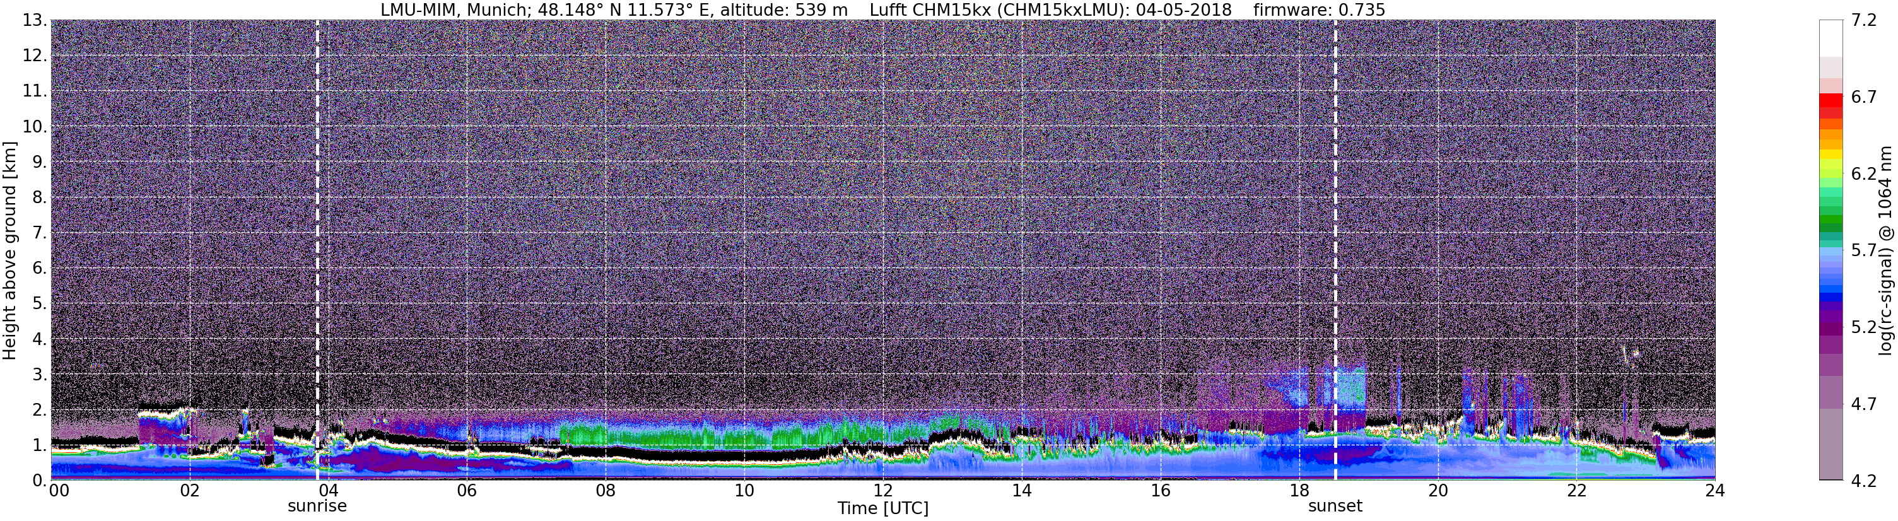The width and height of the screenshot is (1898, 521).
Task: Click the colorbar tick value '4.7'
Action: click(1863, 404)
